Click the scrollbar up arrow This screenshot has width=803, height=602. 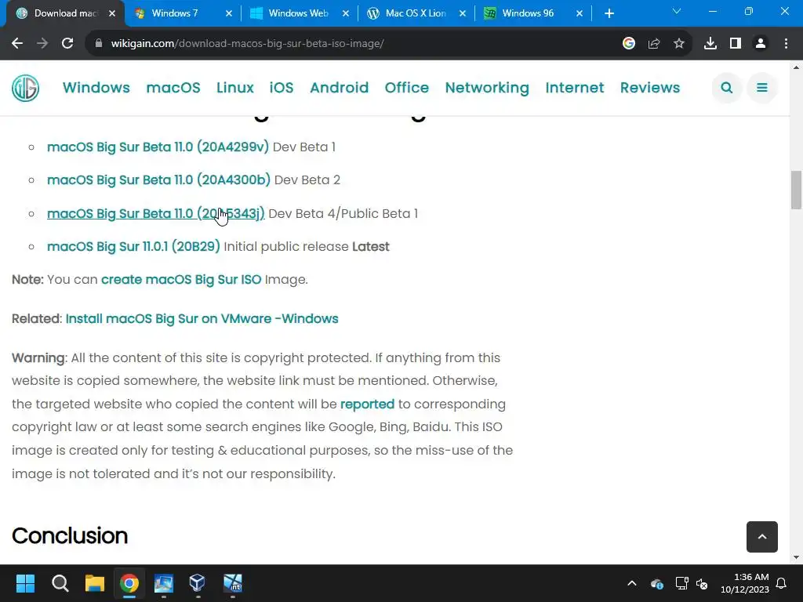coord(797,67)
